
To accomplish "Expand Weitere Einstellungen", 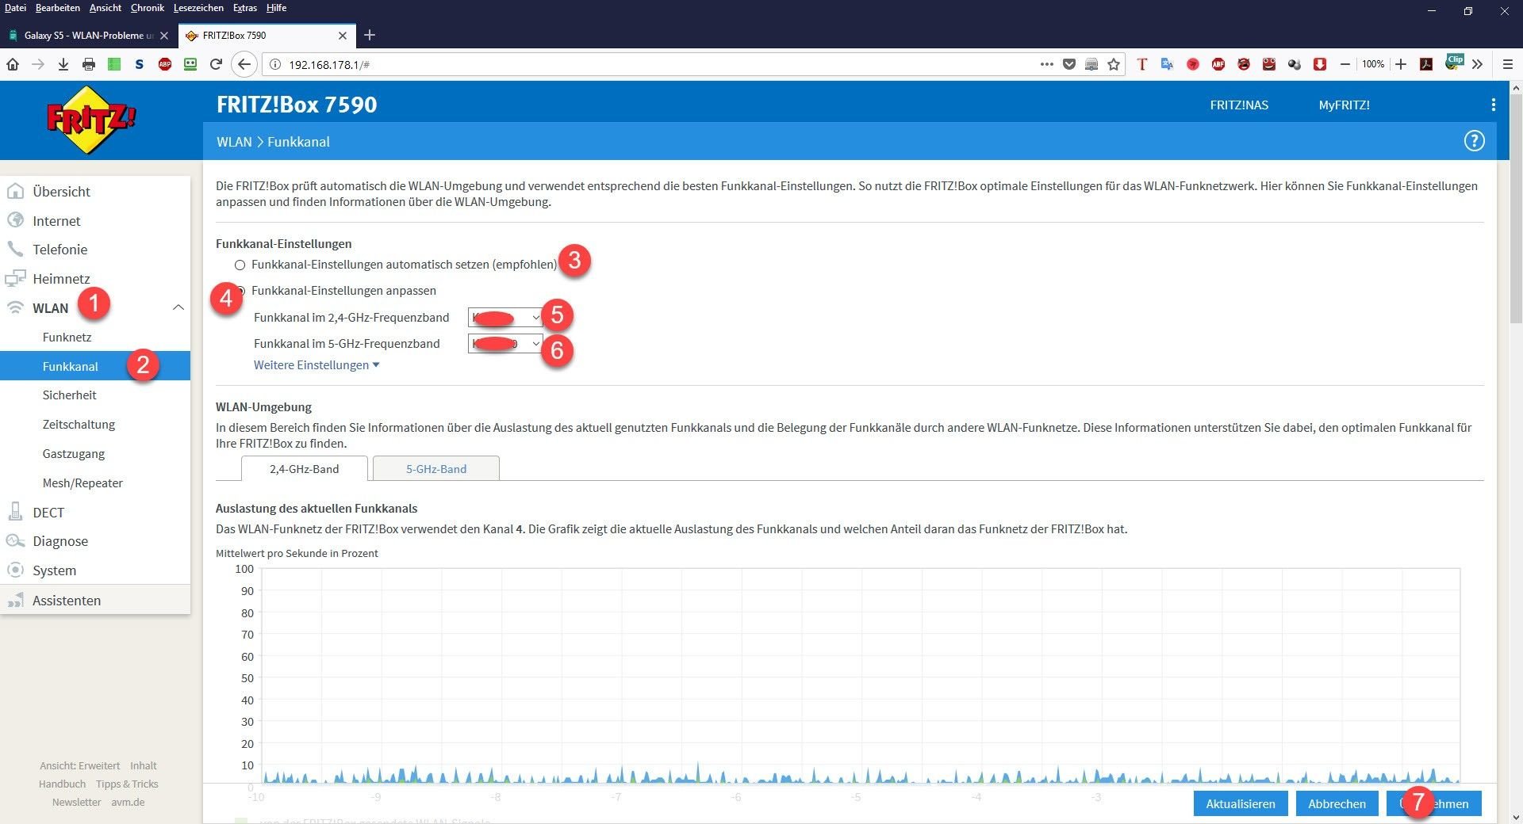I will pyautogui.click(x=316, y=365).
